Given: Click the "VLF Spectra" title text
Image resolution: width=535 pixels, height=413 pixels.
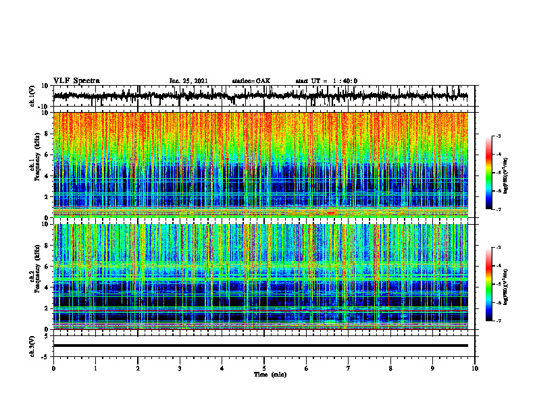Looking at the screenshot, I should tap(76, 81).
